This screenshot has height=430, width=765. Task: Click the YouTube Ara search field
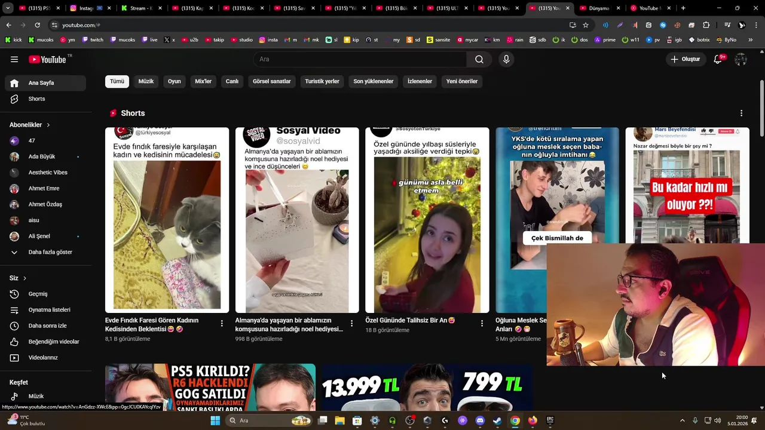(x=360, y=59)
